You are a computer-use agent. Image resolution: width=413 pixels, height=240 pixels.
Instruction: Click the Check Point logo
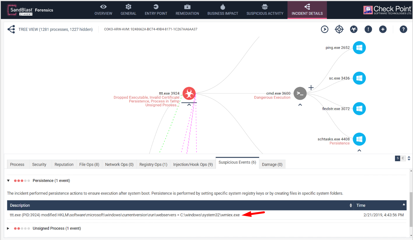pyautogui.click(x=388, y=10)
